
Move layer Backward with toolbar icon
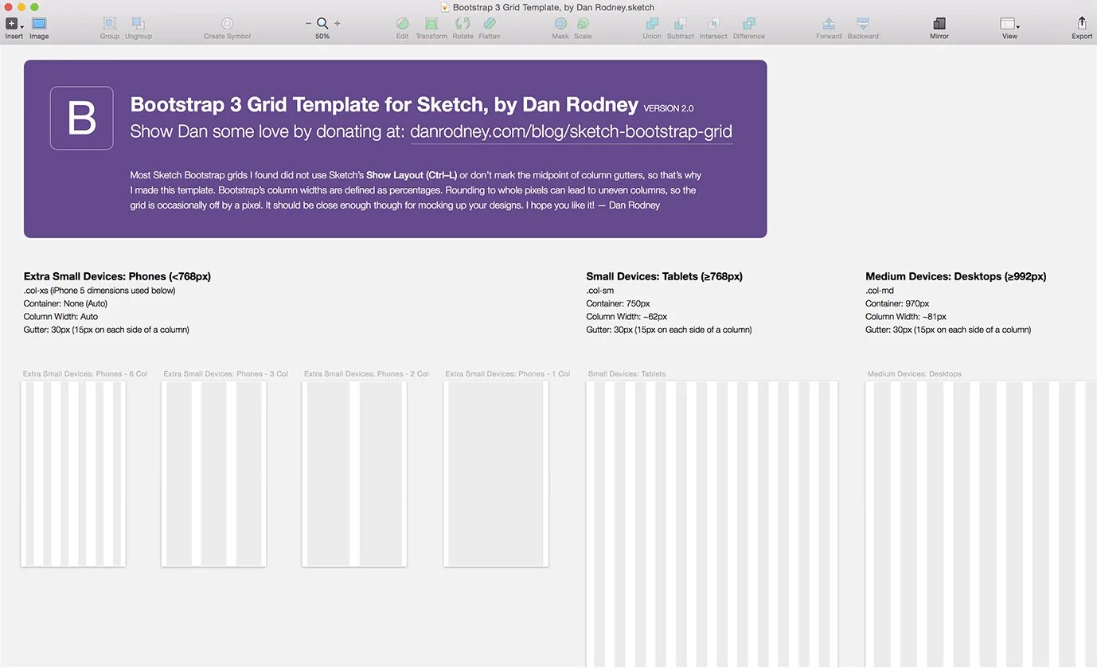[x=863, y=24]
